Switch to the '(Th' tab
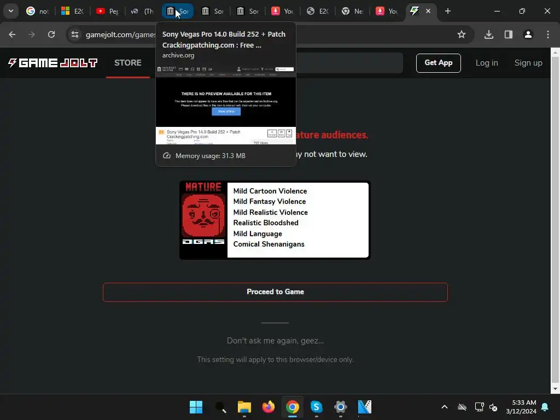The image size is (560, 420). [142, 11]
